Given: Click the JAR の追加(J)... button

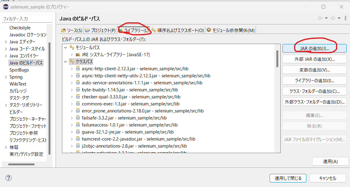Looking at the screenshot, I should [x=314, y=49].
